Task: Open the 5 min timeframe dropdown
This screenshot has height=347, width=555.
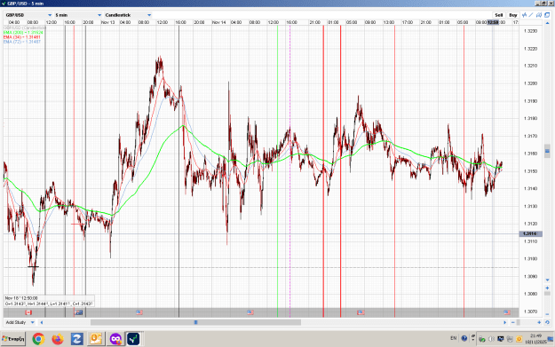Action: 78,15
